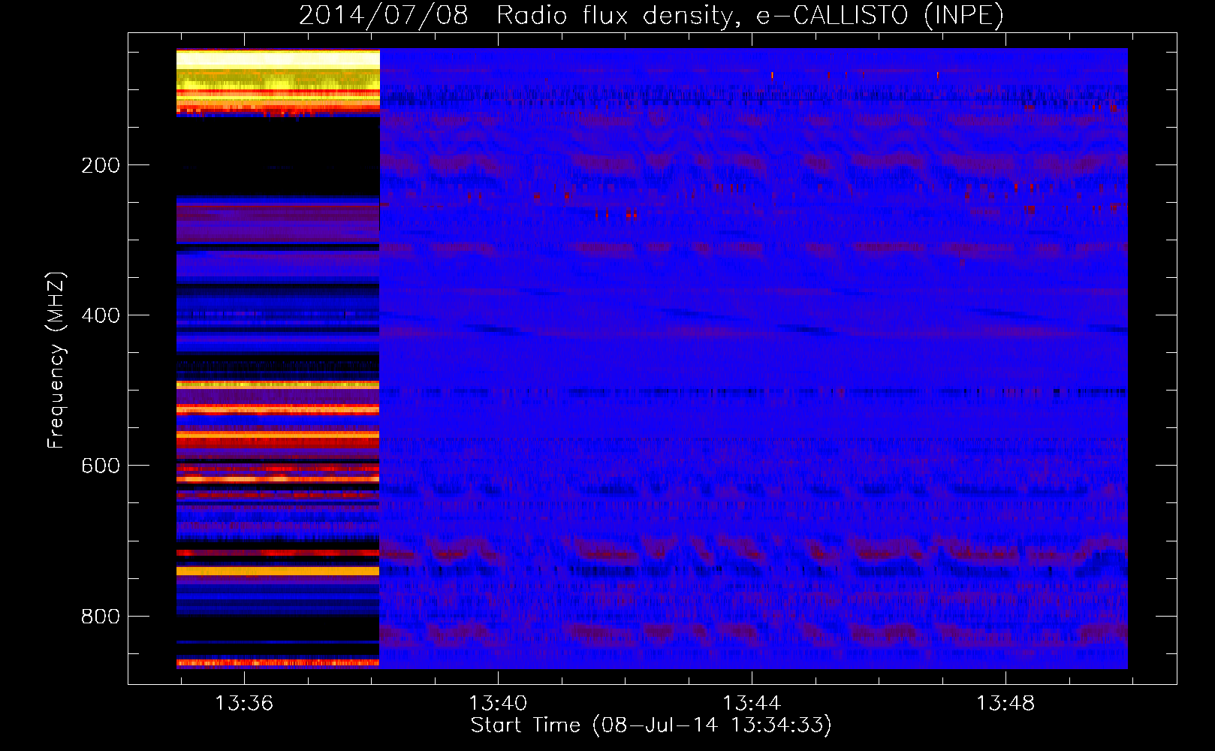1215x751 pixels.
Task: Click the 13:36 time tick label
Action: (x=244, y=704)
